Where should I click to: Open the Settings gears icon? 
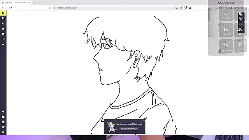[x=3, y=127]
